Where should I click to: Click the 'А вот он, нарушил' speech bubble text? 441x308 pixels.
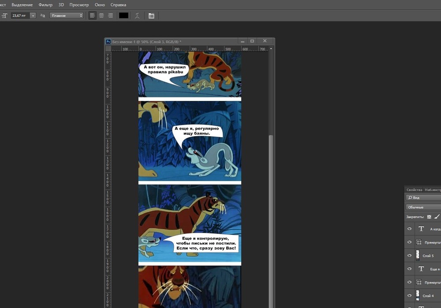pyautogui.click(x=165, y=70)
